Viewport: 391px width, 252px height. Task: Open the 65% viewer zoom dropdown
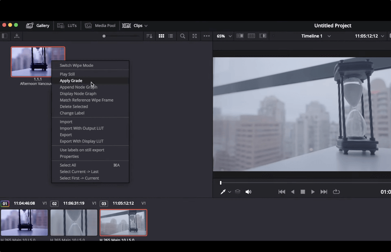[224, 36]
